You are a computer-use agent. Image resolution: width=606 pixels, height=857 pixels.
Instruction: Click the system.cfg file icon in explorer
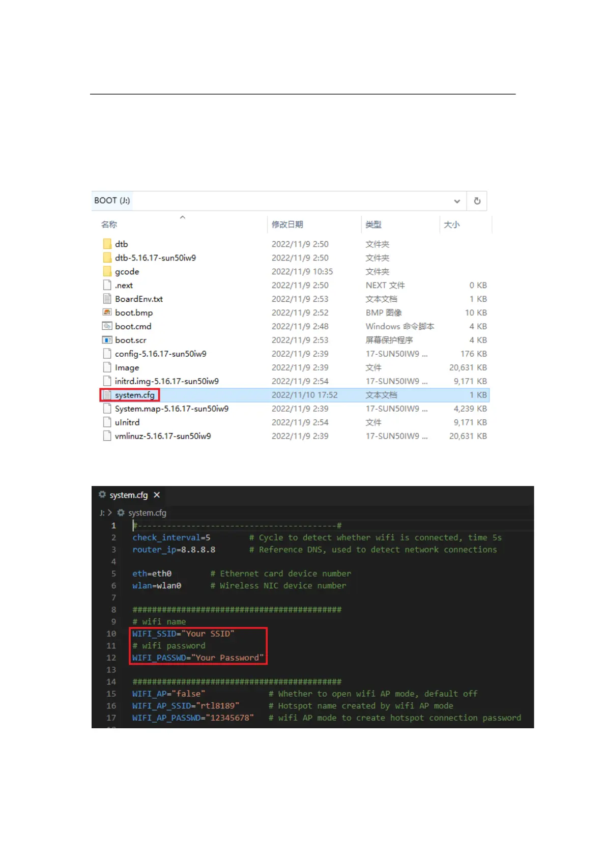coord(107,395)
